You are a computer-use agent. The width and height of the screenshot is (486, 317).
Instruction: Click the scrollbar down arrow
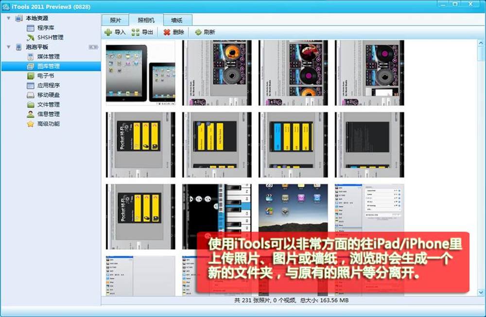481,292
